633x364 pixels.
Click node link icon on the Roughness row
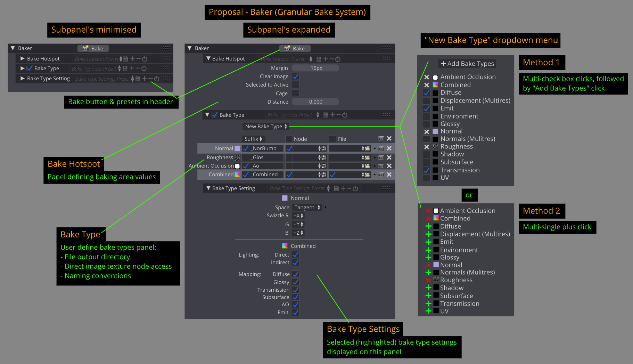324,157
